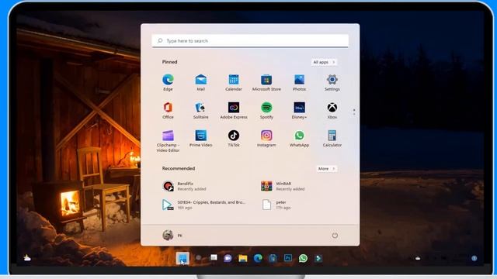Image resolution: width=497 pixels, height=279 pixels.
Task: Open Clipchamp Video Editor
Action: [x=168, y=141]
